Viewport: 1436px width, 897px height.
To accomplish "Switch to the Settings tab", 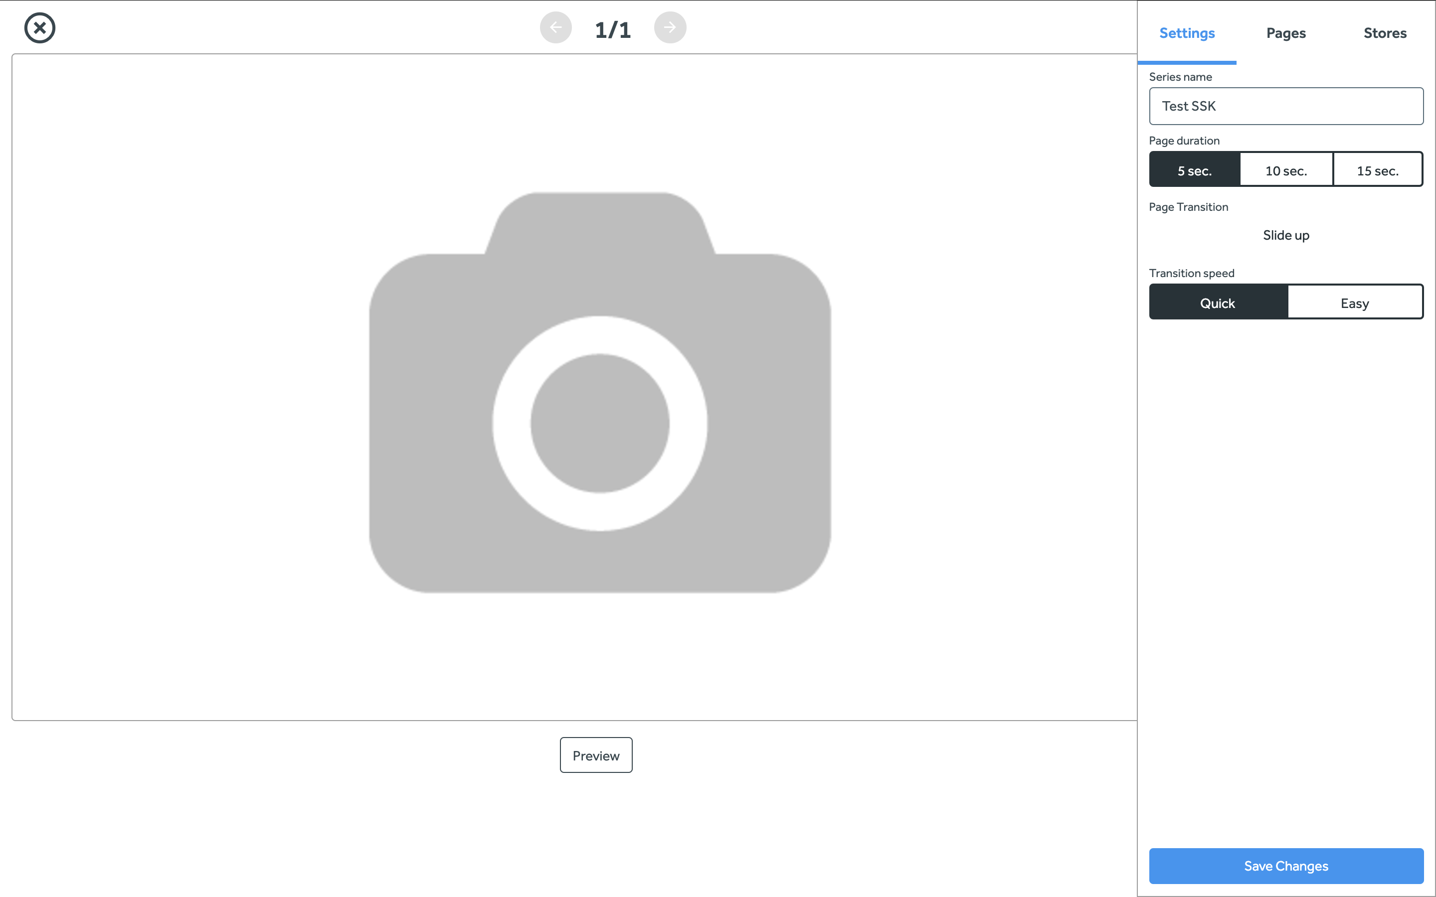I will pos(1187,33).
